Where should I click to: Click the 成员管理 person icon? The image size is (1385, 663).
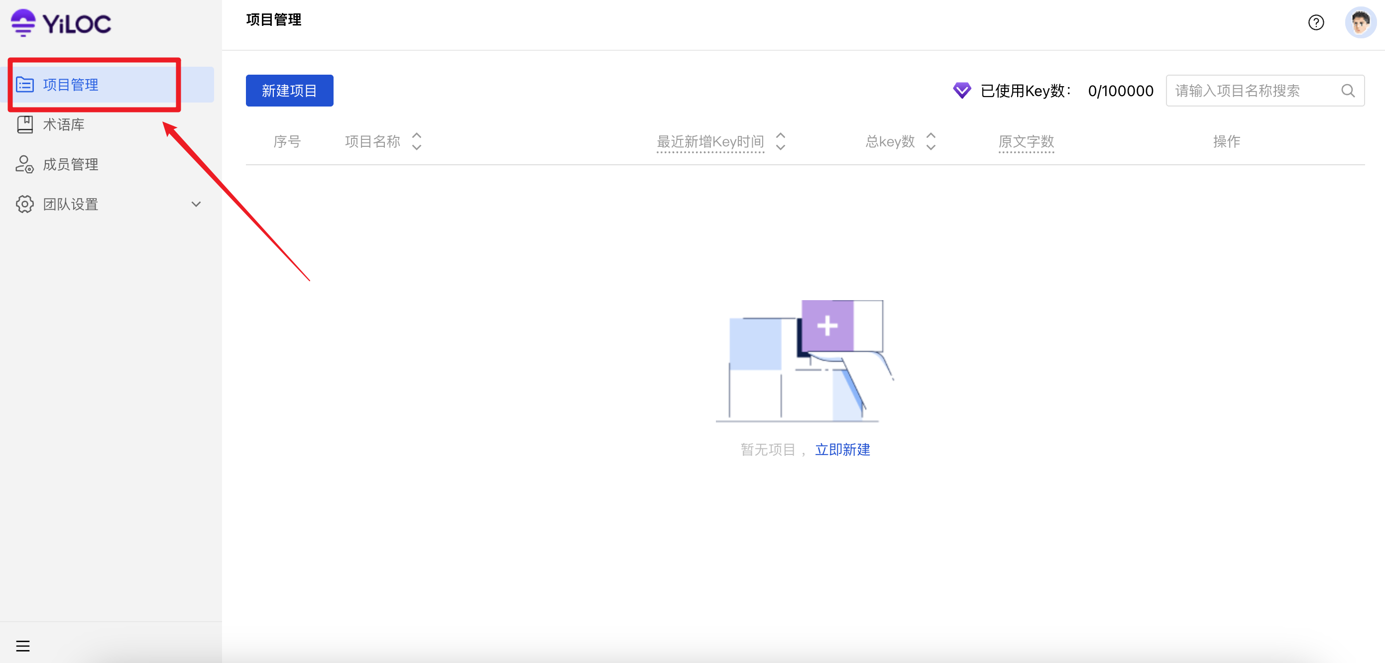tap(25, 165)
